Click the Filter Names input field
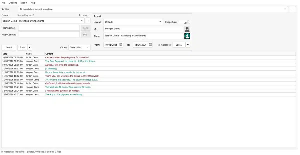The width and height of the screenshot is (300, 155). pos(49,28)
